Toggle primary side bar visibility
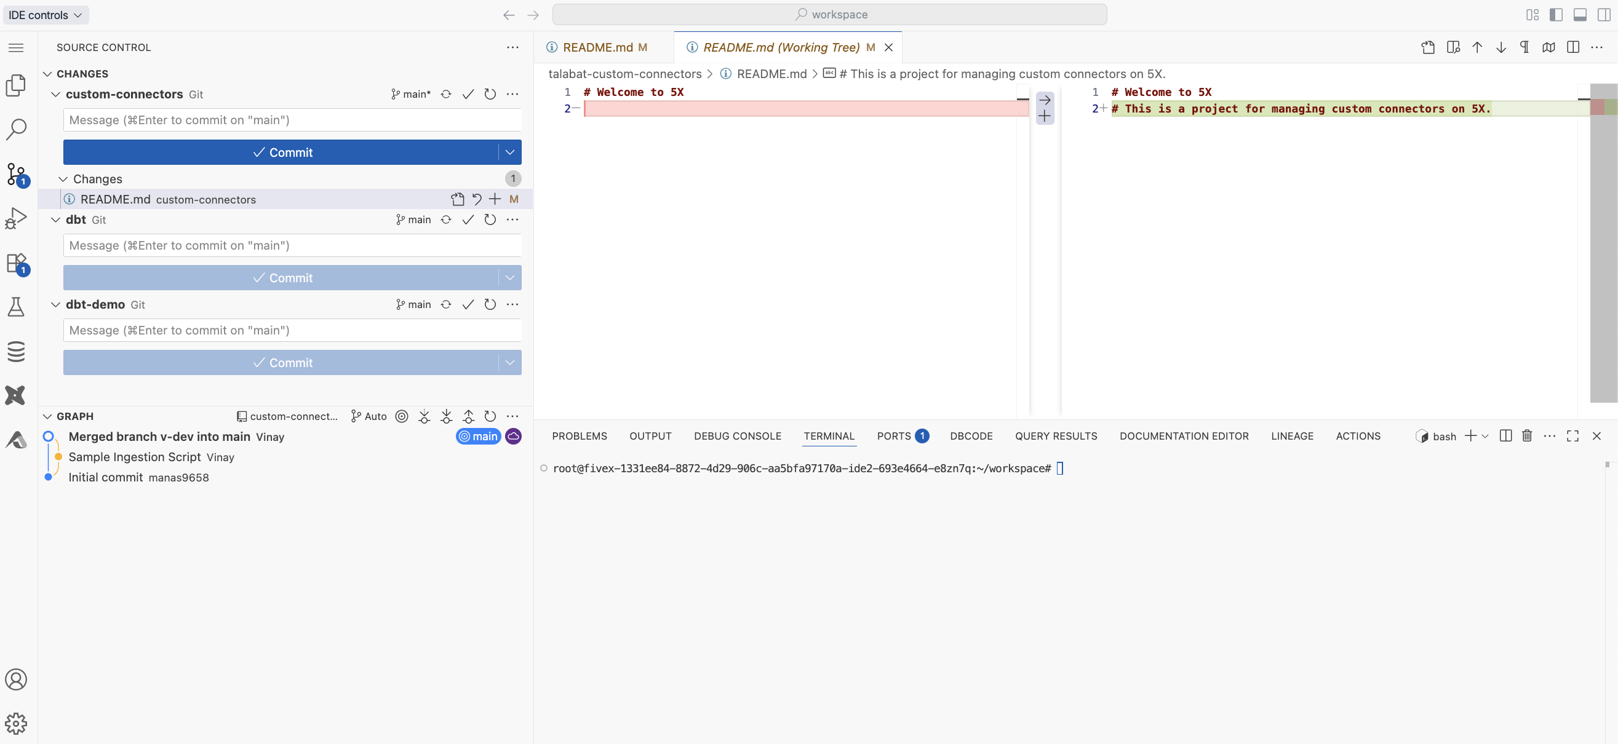The height and width of the screenshot is (744, 1618). (x=1556, y=14)
